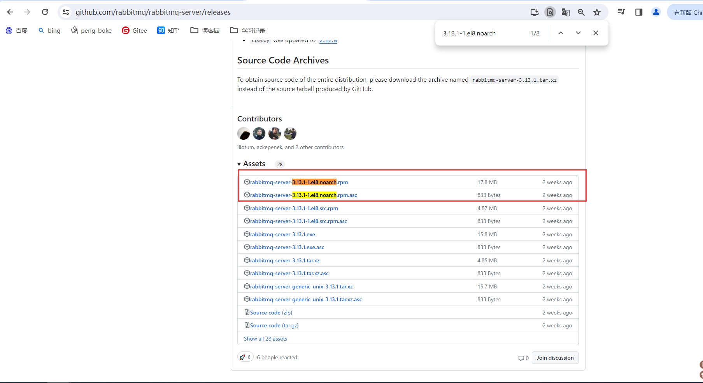
Task: Download rabbitmq-server-generic-unix-3.13.1.tar.xz.asc
Action: (306, 299)
